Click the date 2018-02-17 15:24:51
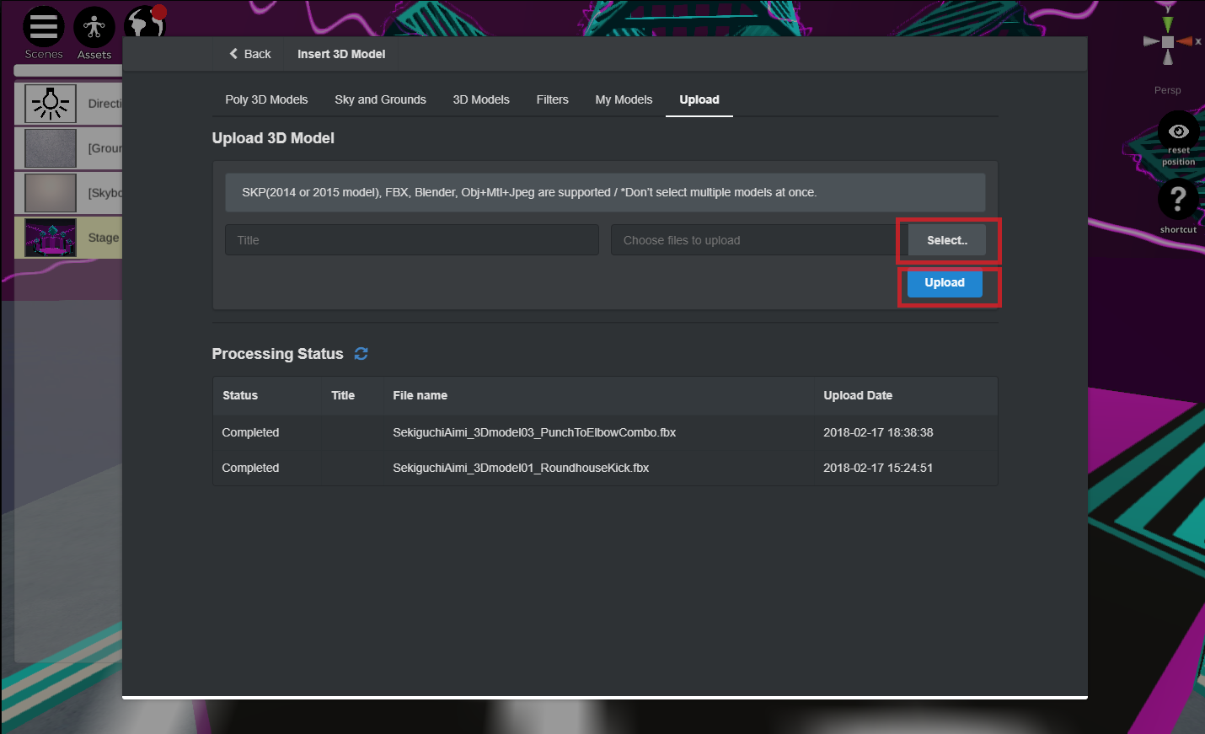1205x734 pixels. 878,468
